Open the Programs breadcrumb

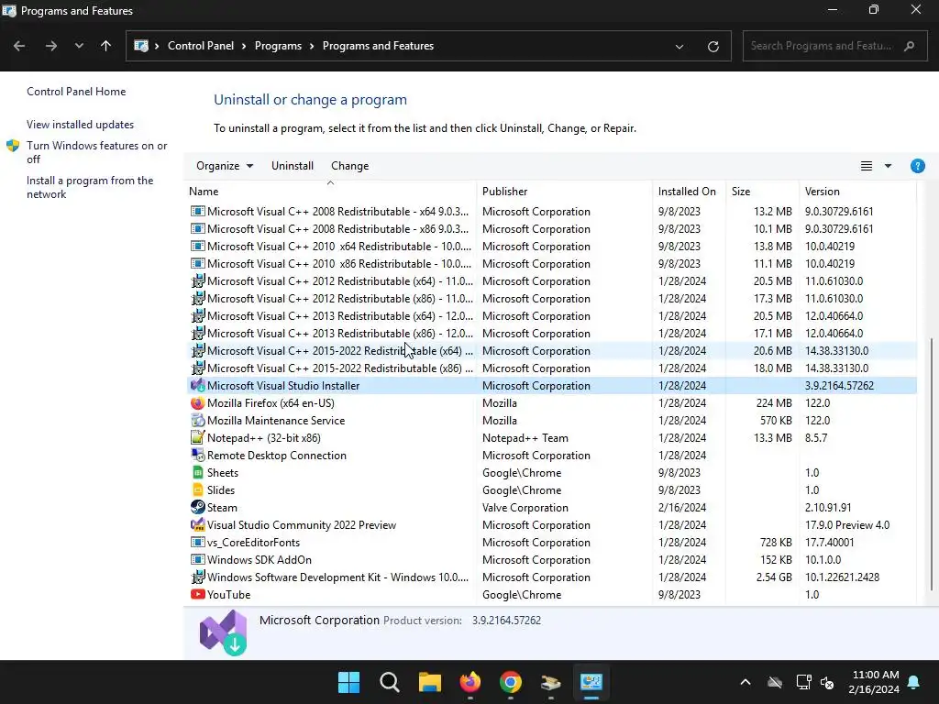coord(278,46)
